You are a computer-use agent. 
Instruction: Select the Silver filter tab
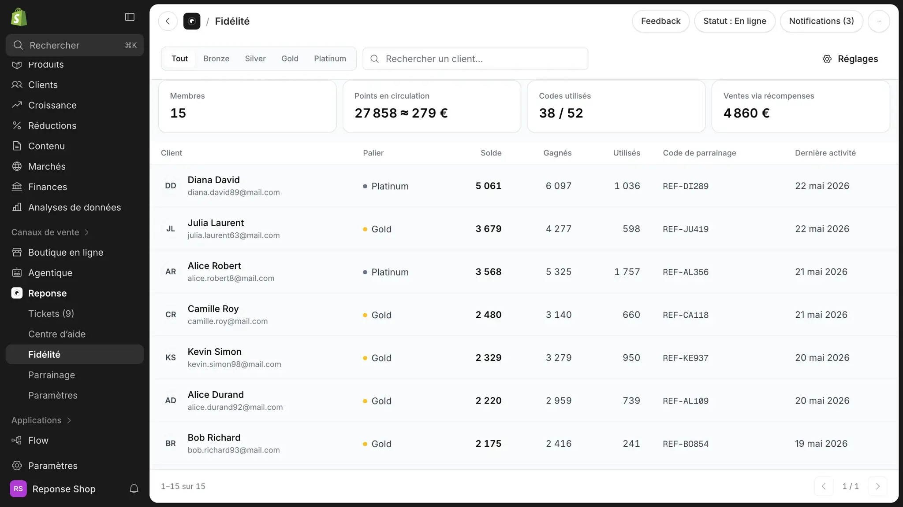coord(255,59)
